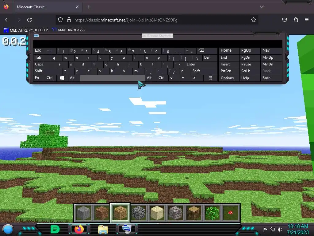Click the Home key on keyboard

(x=229, y=50)
